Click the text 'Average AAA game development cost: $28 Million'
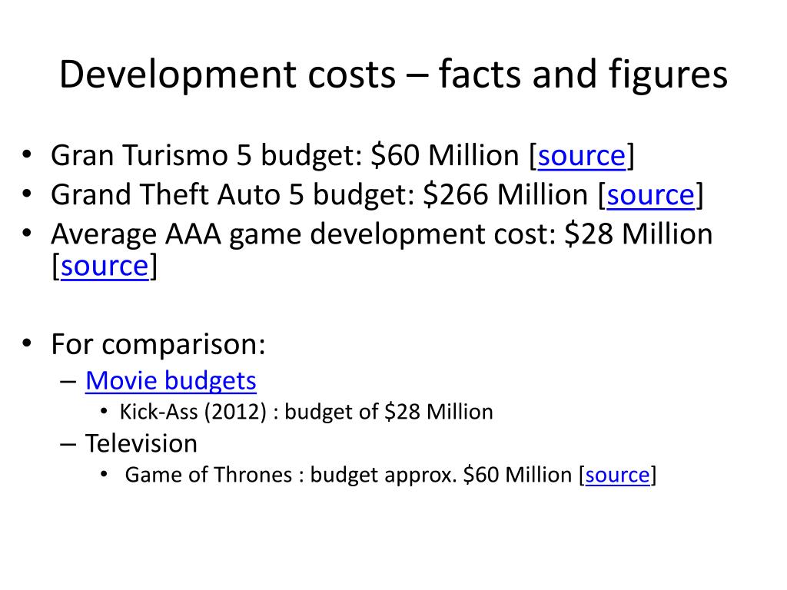The width and height of the screenshot is (787, 590). click(382, 234)
